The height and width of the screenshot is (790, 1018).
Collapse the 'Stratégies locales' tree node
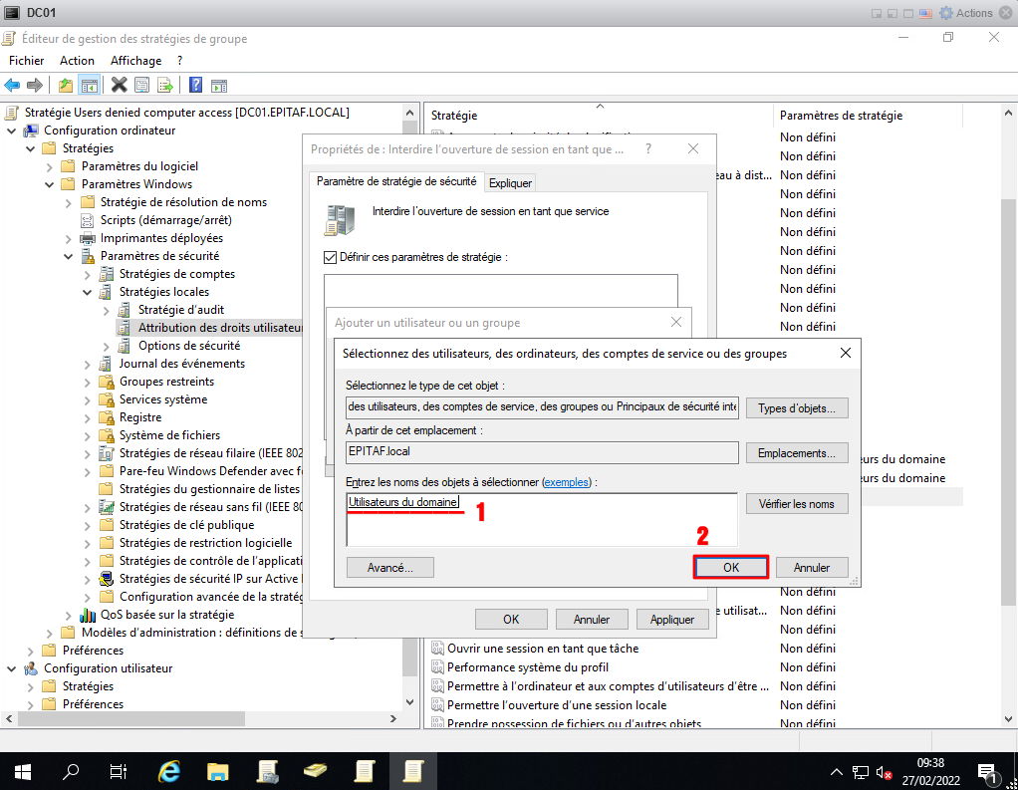[88, 292]
